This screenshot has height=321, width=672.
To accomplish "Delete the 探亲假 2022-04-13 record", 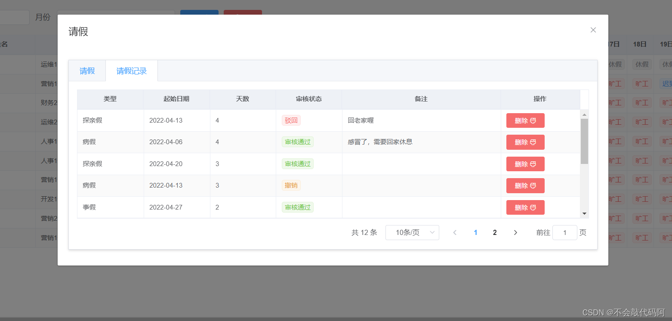I will [x=525, y=120].
